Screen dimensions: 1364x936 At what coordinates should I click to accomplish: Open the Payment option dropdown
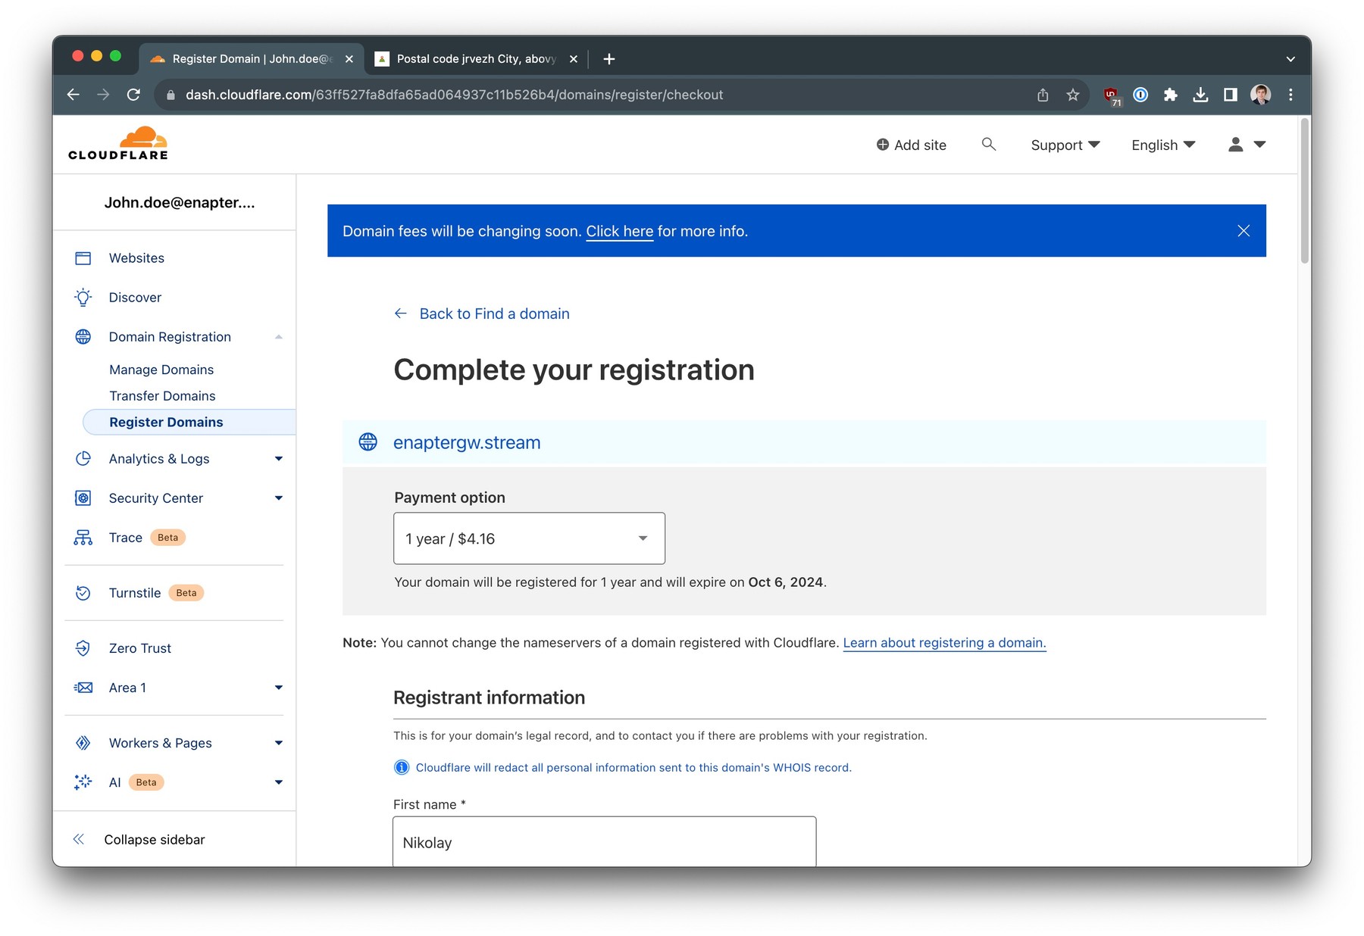(528, 538)
